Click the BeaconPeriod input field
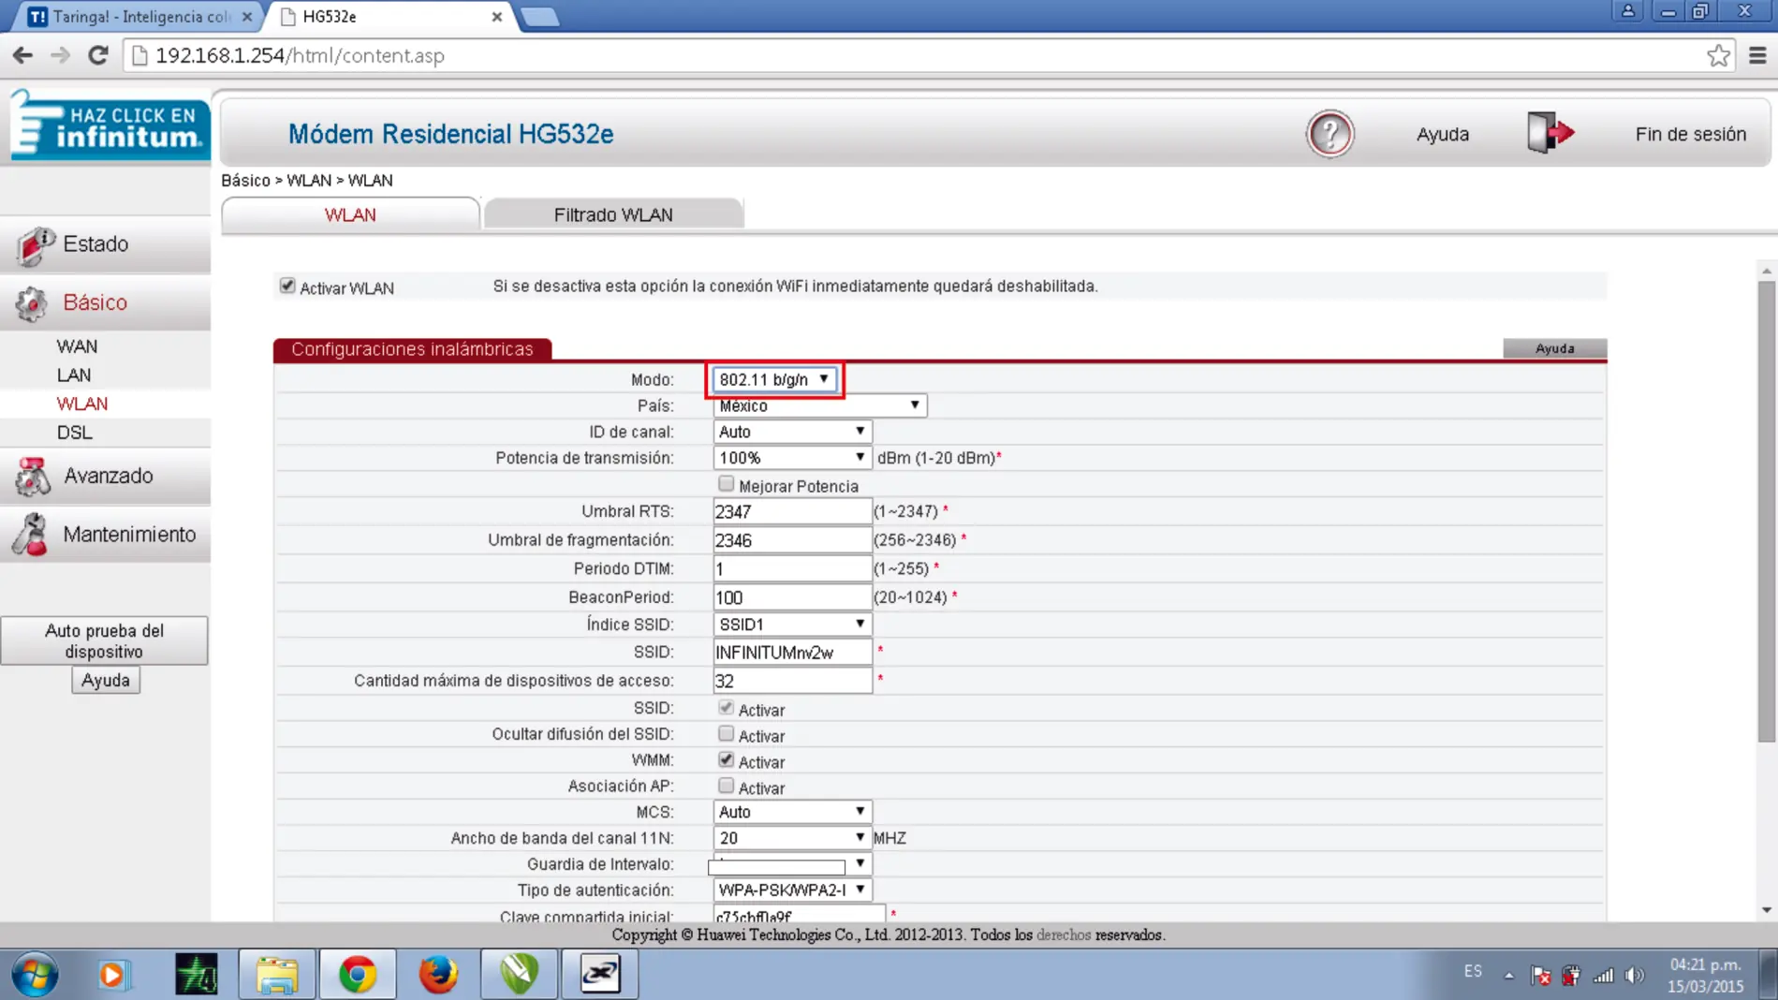This screenshot has width=1778, height=1000. (792, 597)
